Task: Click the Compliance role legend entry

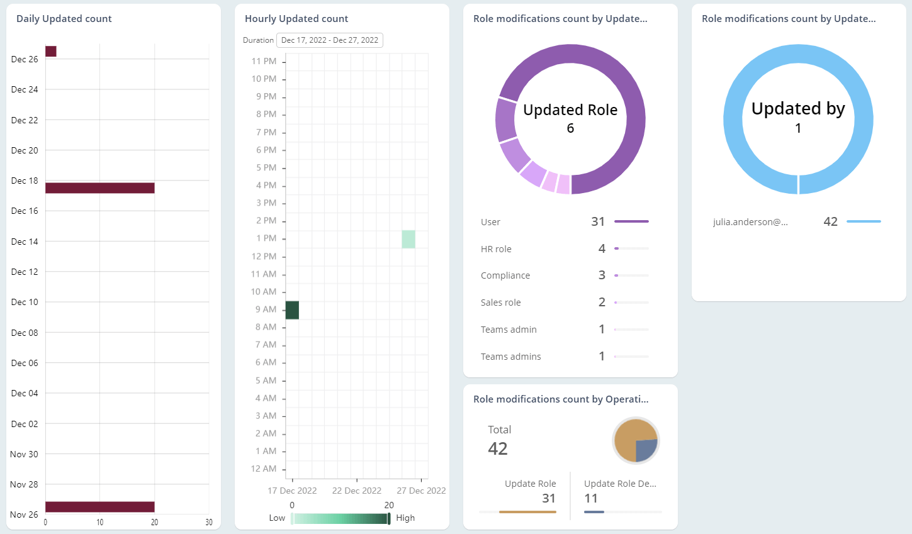Action: point(505,275)
